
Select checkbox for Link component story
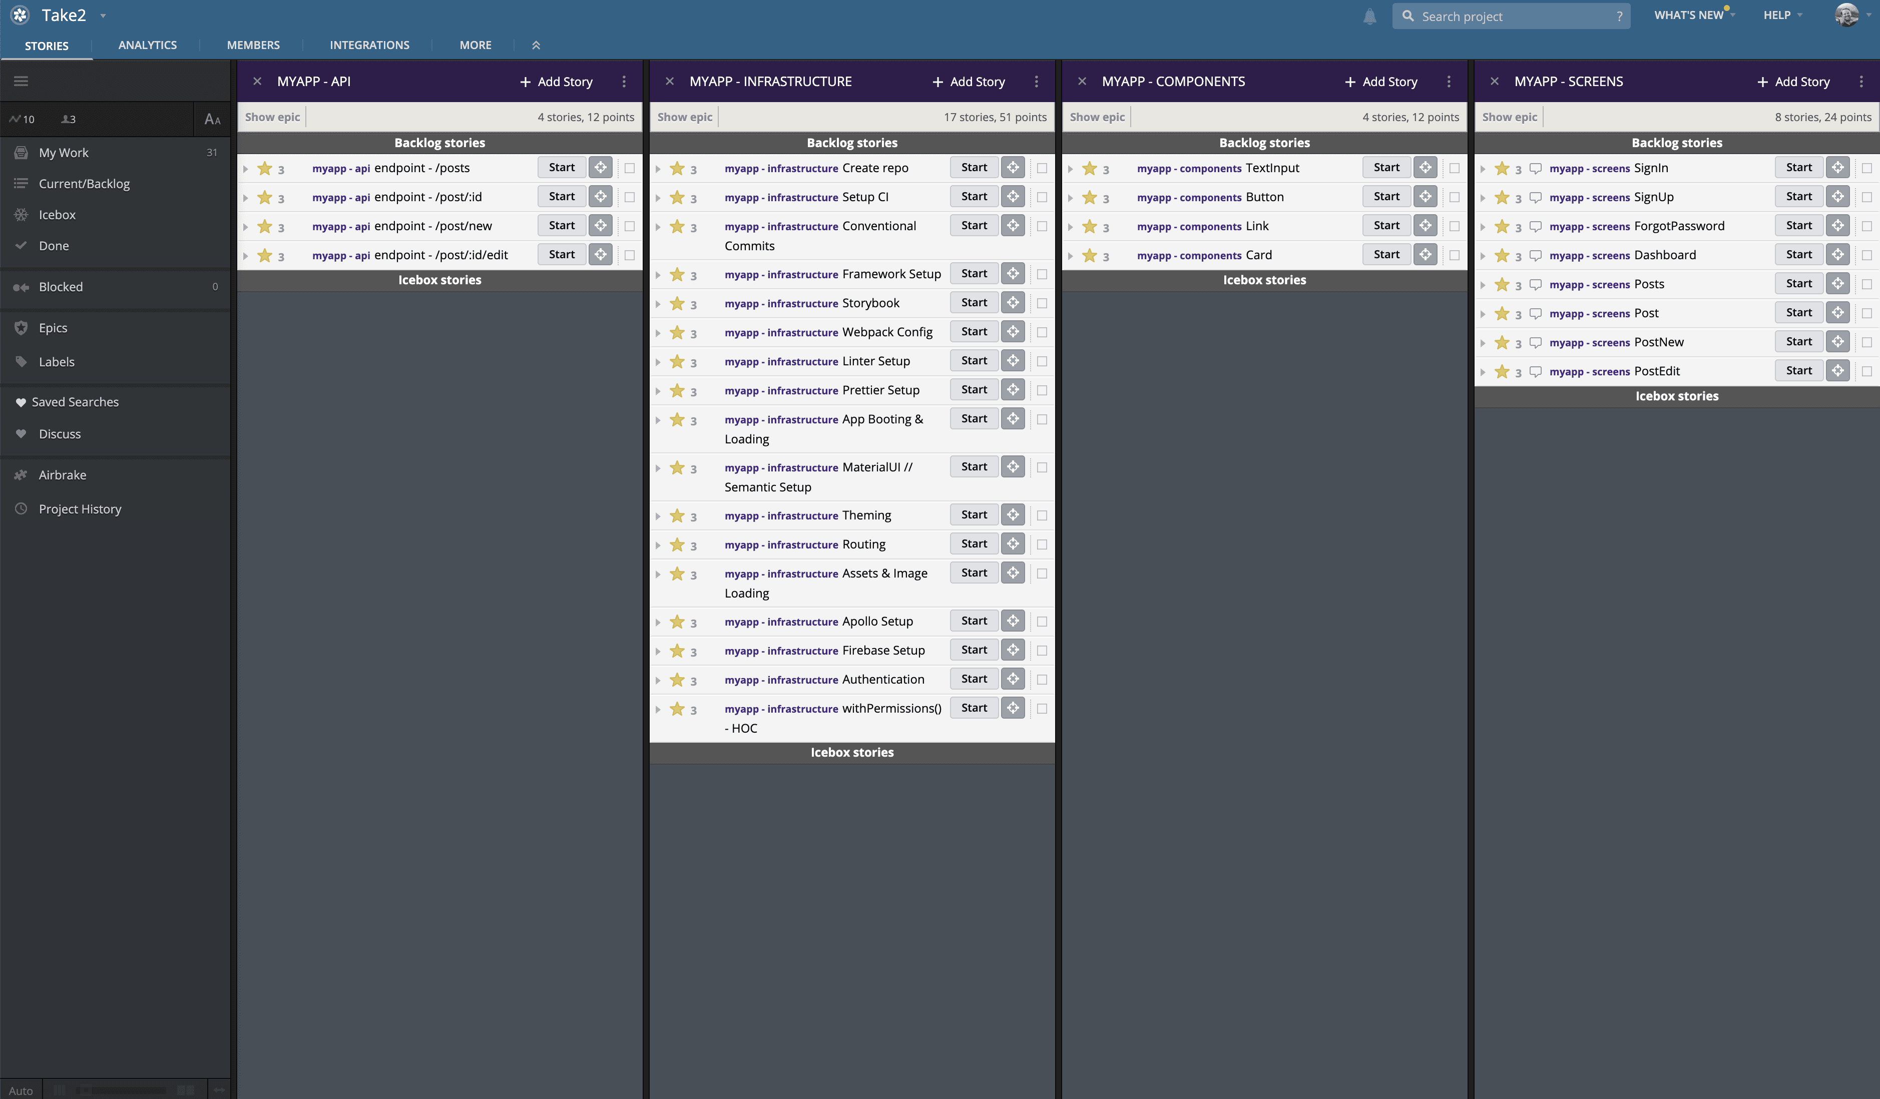(1455, 226)
